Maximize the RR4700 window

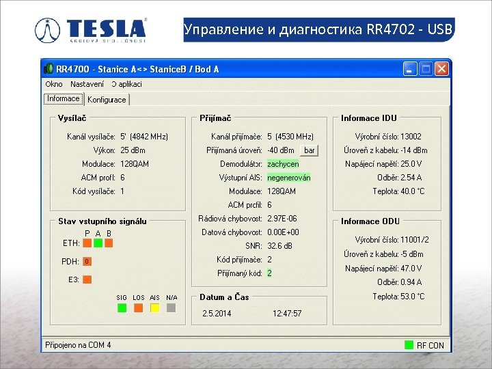426,69
